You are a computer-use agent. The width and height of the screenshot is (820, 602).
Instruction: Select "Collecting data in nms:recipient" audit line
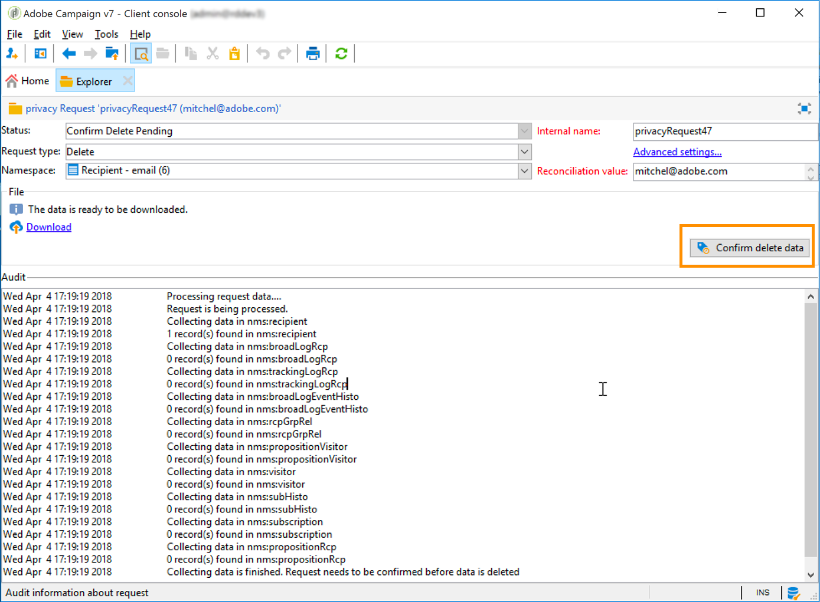[x=237, y=321]
